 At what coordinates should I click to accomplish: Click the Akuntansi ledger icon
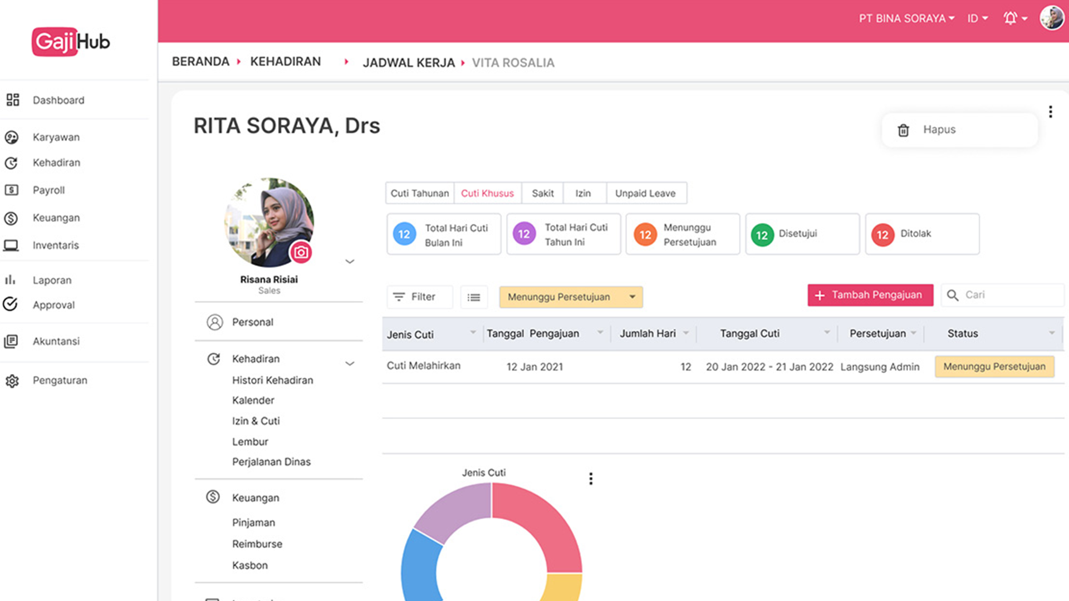[11, 341]
